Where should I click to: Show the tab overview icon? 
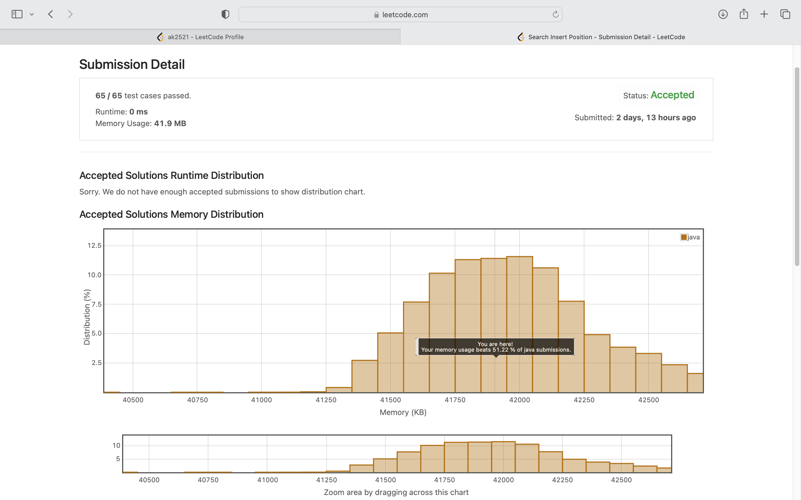pos(785,14)
